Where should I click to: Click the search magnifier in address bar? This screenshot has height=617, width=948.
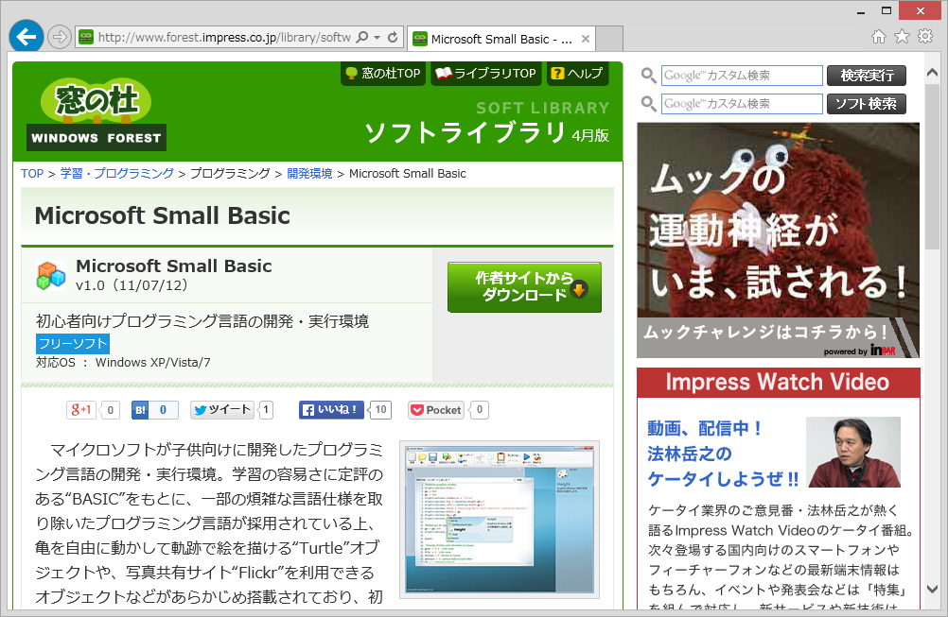362,38
